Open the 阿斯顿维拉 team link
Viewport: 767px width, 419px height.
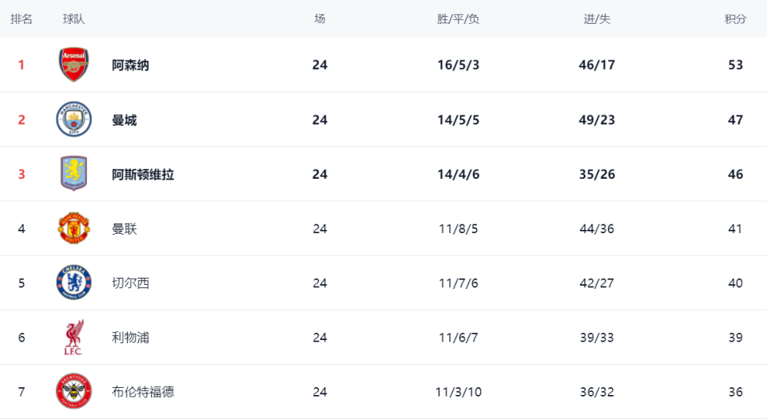tap(143, 174)
